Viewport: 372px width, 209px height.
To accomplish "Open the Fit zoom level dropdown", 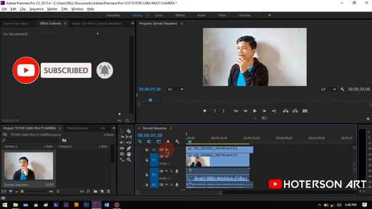I will click(176, 89).
